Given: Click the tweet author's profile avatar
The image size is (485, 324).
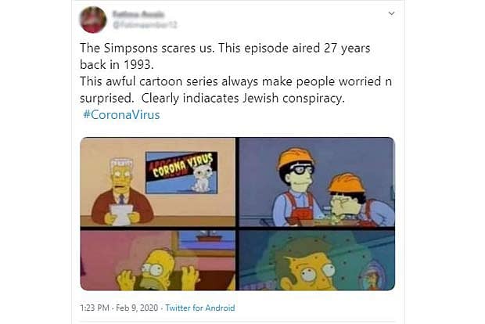Looking at the screenshot, I should (x=93, y=20).
